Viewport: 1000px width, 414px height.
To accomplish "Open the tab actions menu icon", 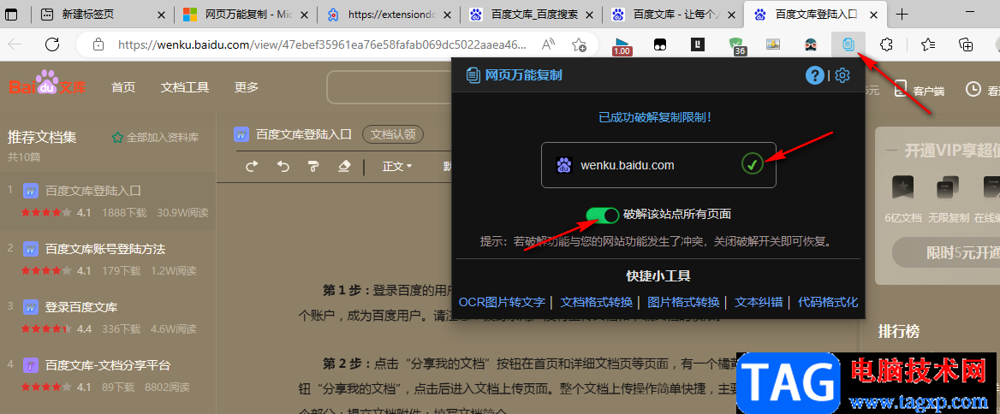I will pyautogui.click(x=11, y=15).
